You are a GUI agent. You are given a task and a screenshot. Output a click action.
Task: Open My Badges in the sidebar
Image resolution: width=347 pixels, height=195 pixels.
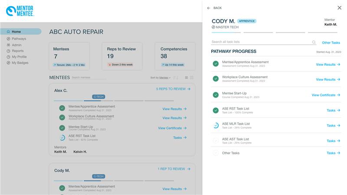pos(17,63)
